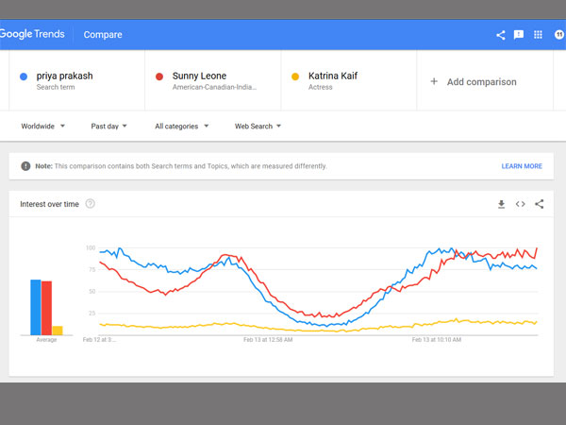Viewport: 566px width, 425px height.
Task: Click the blue average bar for priya prakash
Action: (36, 307)
